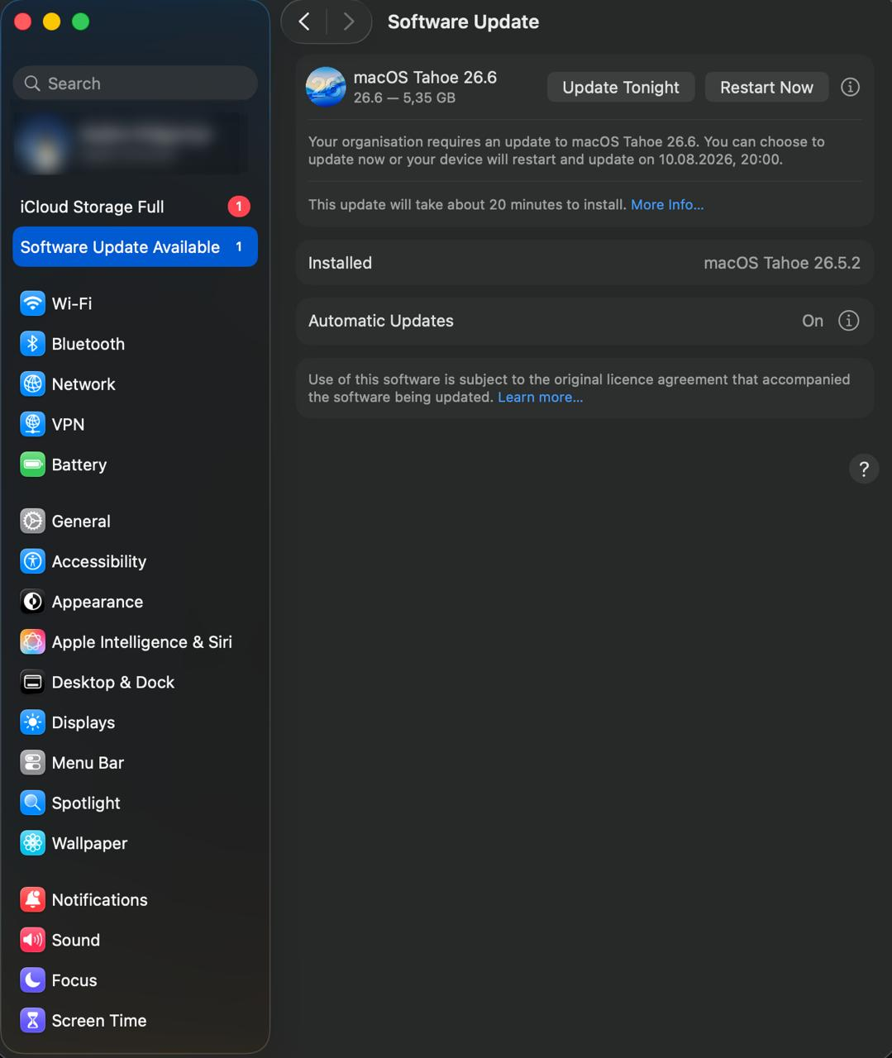Open the Notifications bell icon
The image size is (892, 1058).
[32, 899]
